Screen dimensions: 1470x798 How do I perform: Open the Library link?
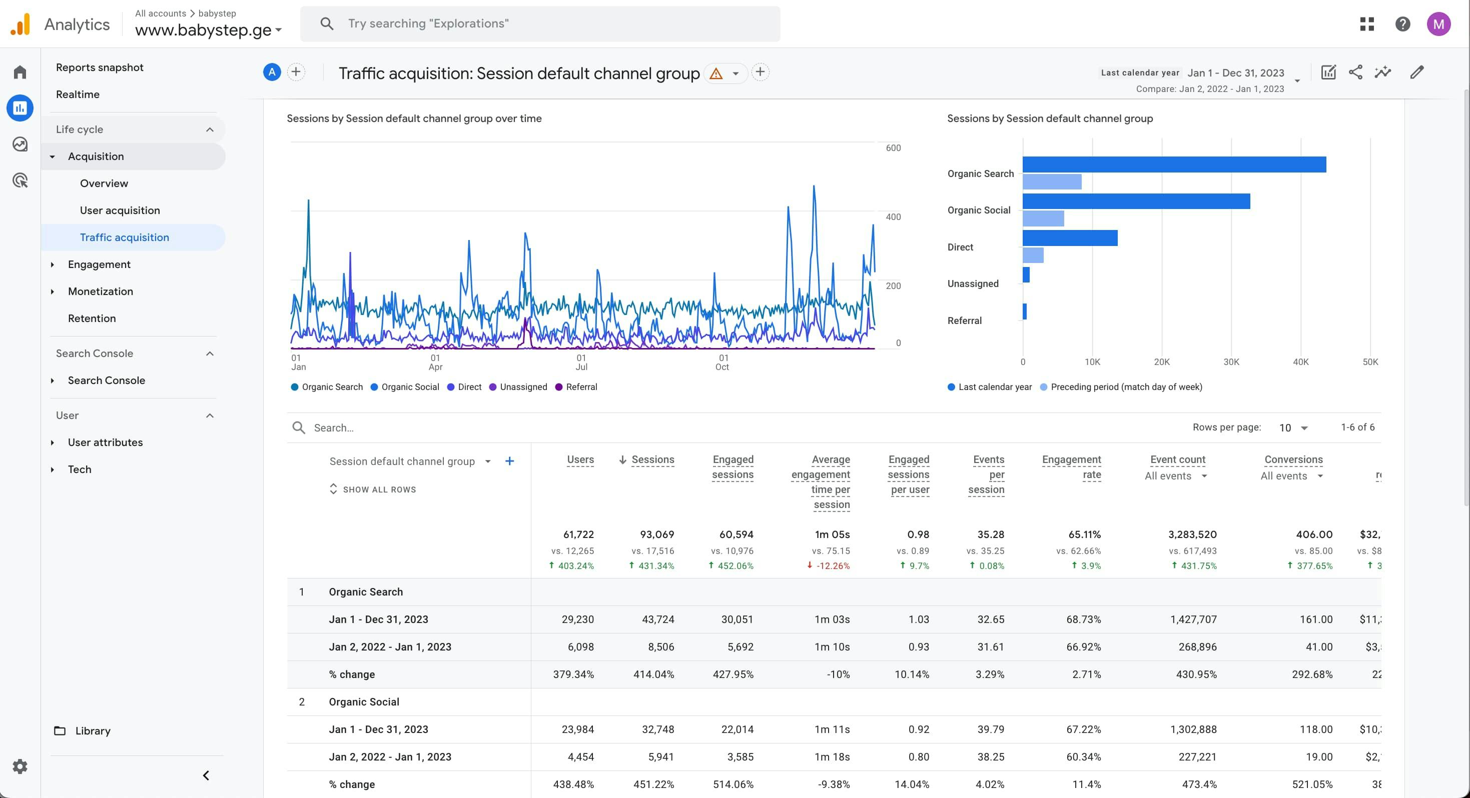(93, 730)
